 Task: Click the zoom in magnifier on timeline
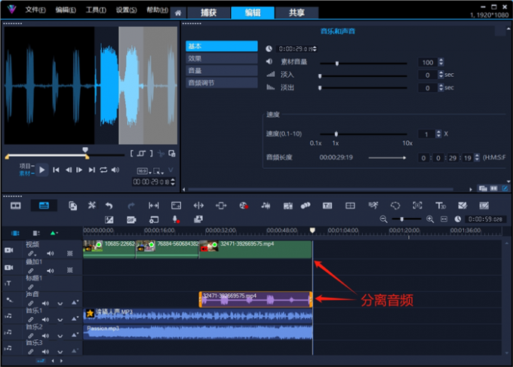click(430, 219)
